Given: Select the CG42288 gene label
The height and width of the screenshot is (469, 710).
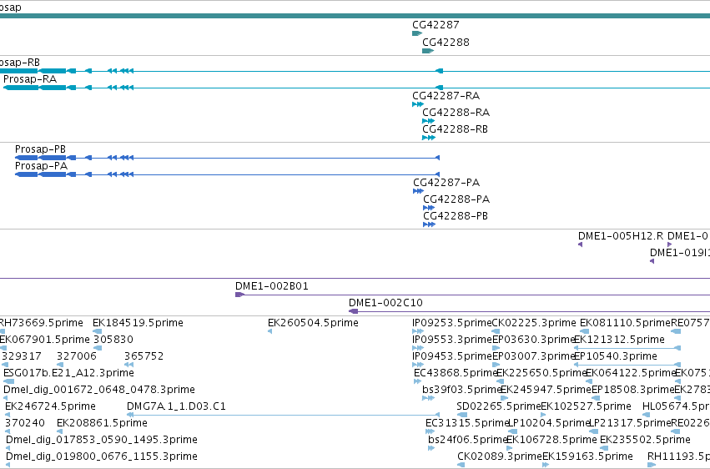Looking at the screenshot, I should [446, 42].
